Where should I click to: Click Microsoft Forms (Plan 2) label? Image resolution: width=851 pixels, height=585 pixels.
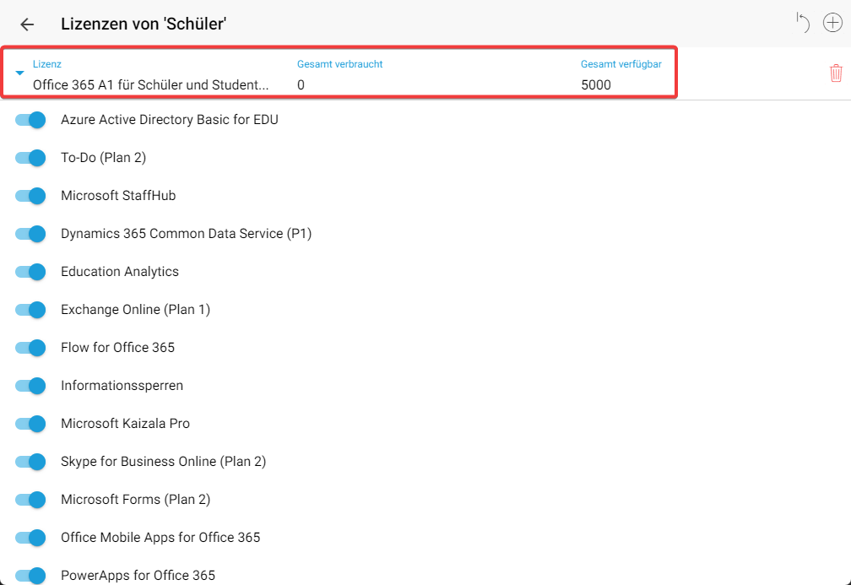135,499
